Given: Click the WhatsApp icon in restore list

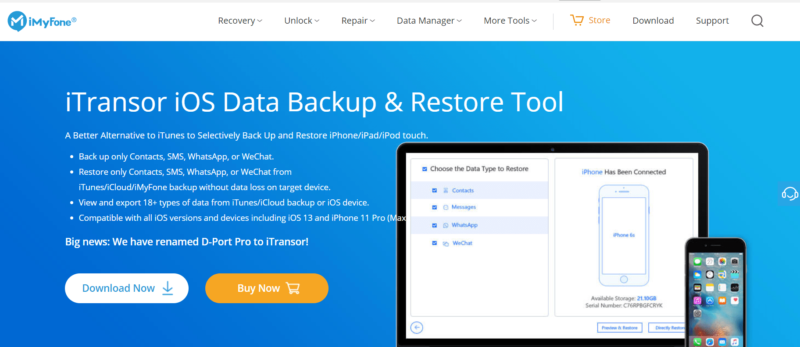Looking at the screenshot, I should tap(446, 225).
